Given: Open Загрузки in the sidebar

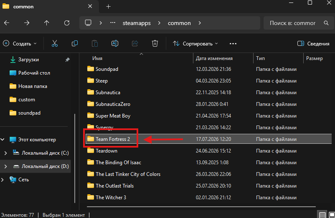Looking at the screenshot, I should 28,60.
